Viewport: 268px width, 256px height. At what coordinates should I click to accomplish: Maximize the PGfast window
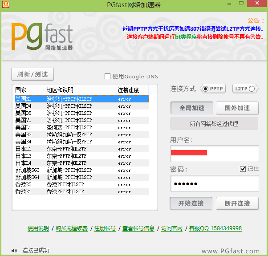pyautogui.click(x=241, y=3)
